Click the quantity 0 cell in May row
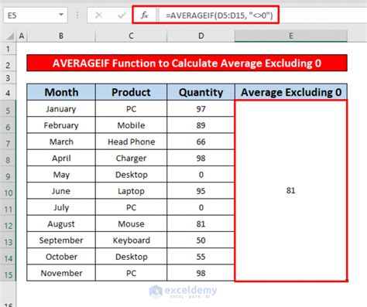The width and height of the screenshot is (367, 307). coord(201,175)
